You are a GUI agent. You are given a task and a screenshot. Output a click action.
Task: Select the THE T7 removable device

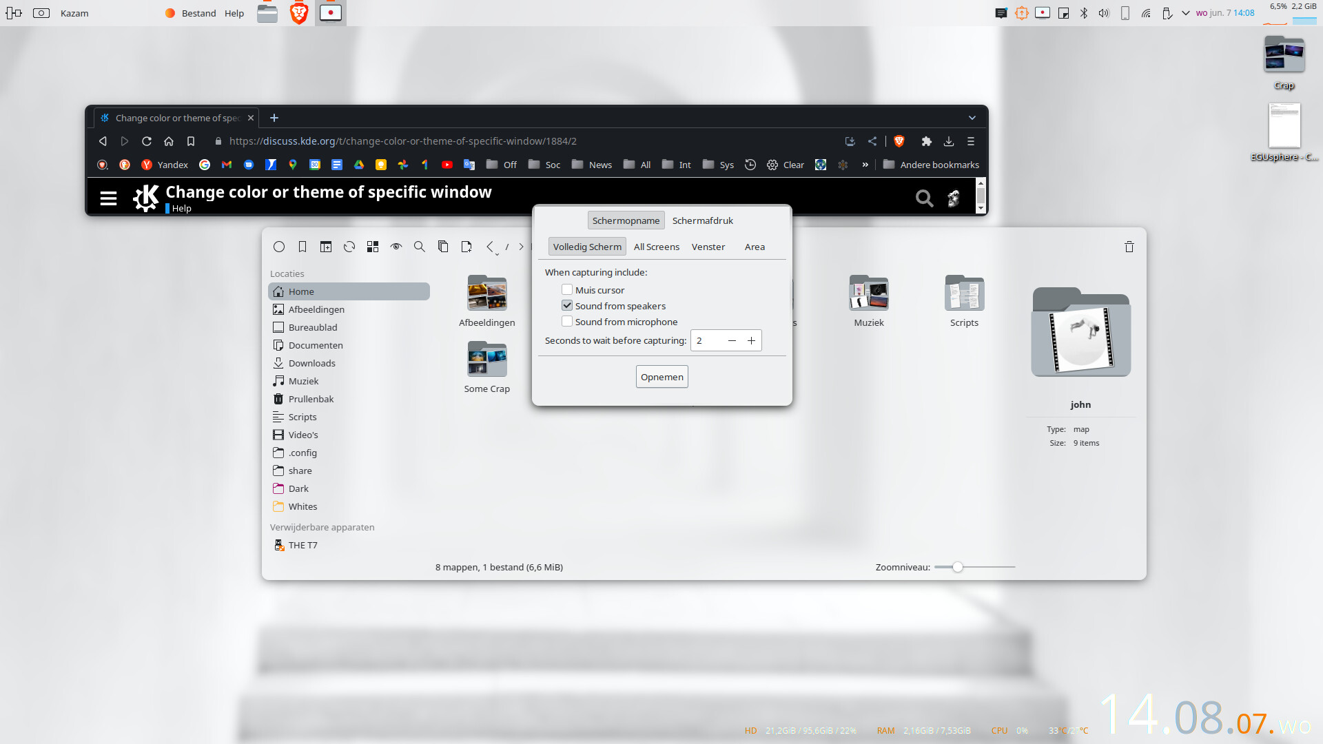click(349, 545)
